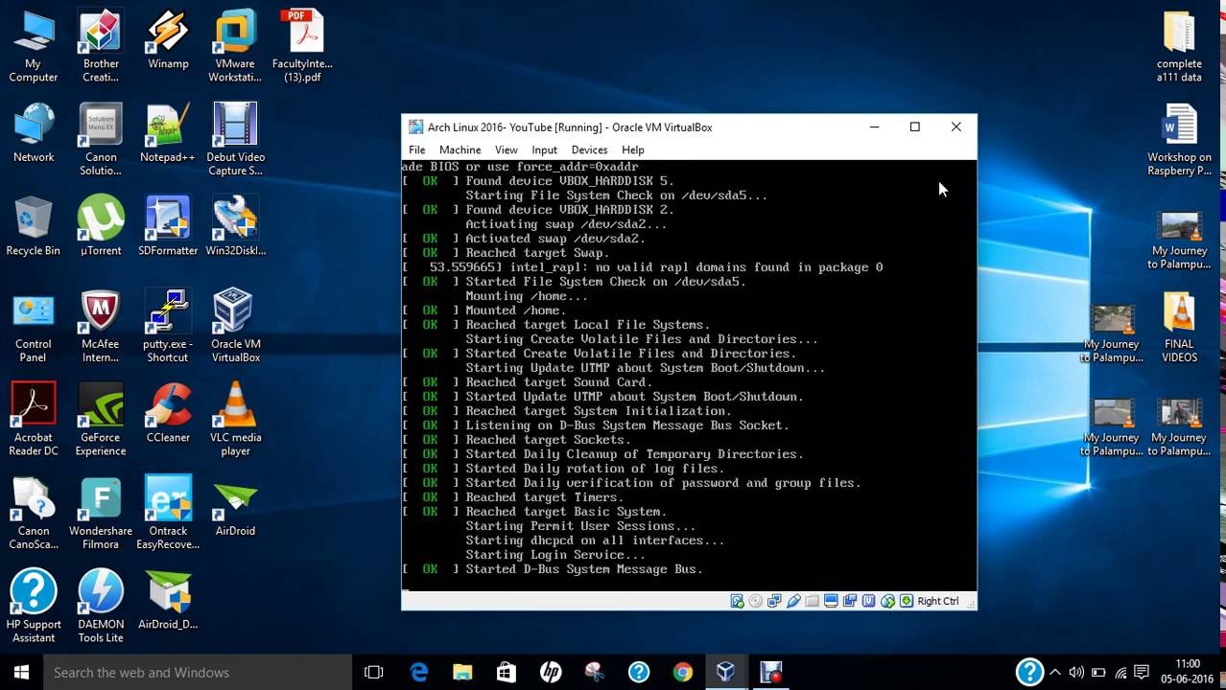Open the hard disk activity indicator in VirtualBox status bar
1226x690 pixels.
pos(737,601)
